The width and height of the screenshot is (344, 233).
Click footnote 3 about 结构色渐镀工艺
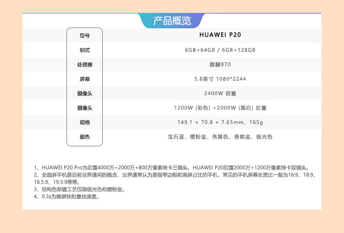click(x=79, y=189)
